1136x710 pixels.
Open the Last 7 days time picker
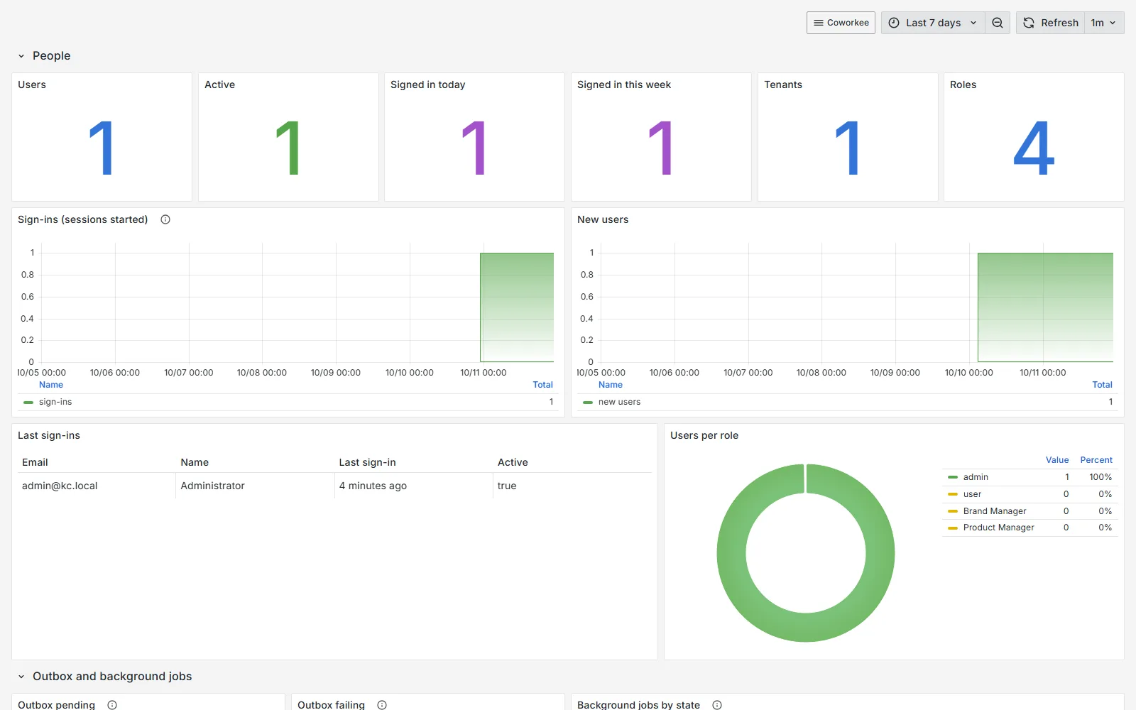coord(933,23)
